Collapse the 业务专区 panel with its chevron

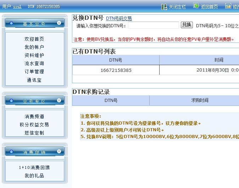59,100
